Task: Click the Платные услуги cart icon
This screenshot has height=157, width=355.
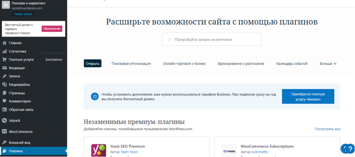Action: tap(4, 60)
